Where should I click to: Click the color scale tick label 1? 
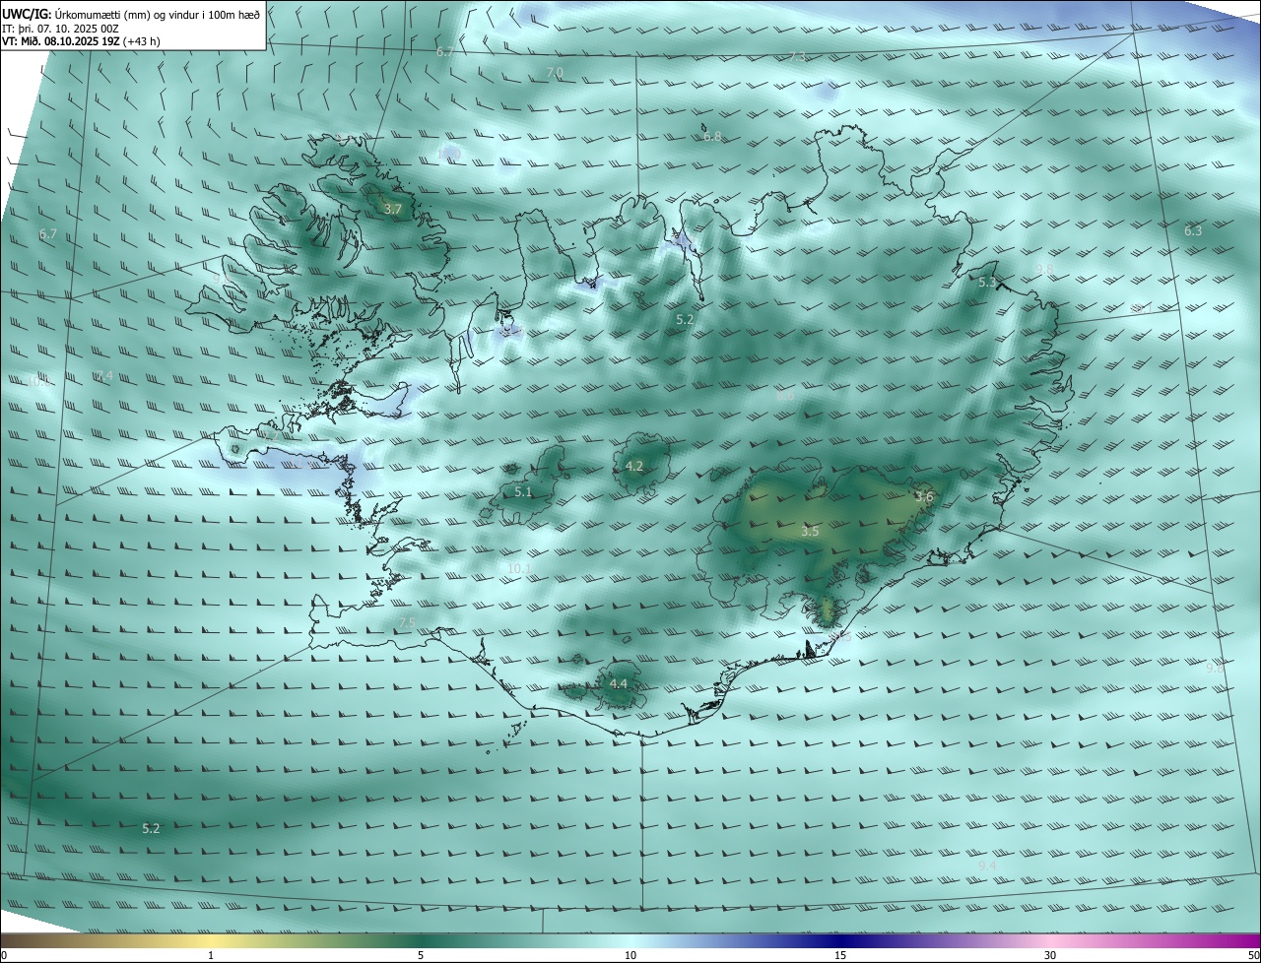tap(211, 955)
